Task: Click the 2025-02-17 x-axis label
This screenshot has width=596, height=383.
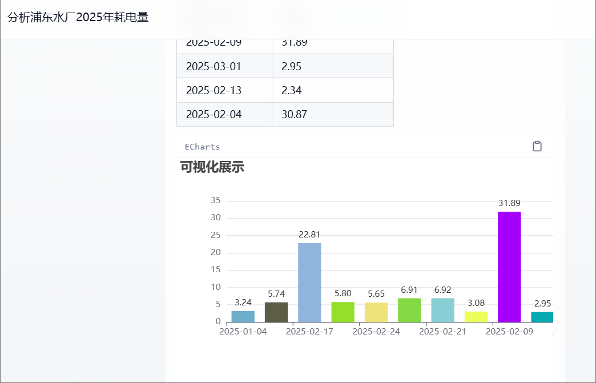Action: [309, 332]
